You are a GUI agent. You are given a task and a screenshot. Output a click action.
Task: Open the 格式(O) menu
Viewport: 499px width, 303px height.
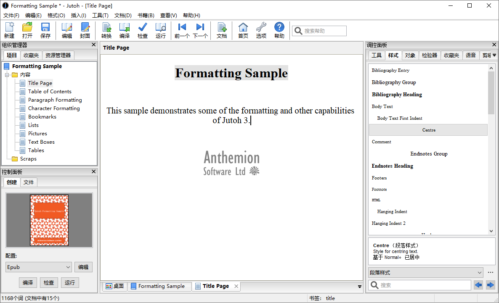click(56, 16)
